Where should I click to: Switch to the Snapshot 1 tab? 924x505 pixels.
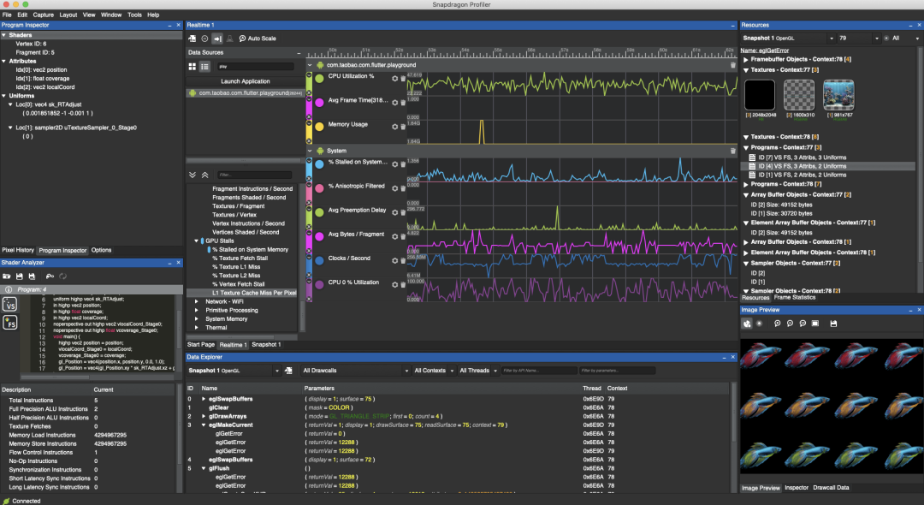click(x=266, y=345)
